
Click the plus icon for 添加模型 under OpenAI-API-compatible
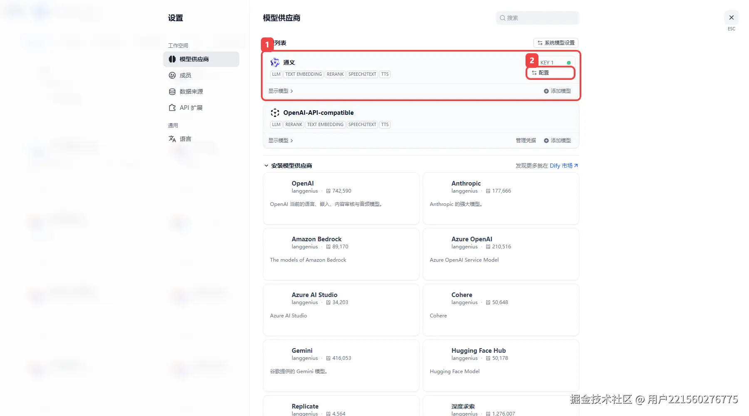[546, 141]
